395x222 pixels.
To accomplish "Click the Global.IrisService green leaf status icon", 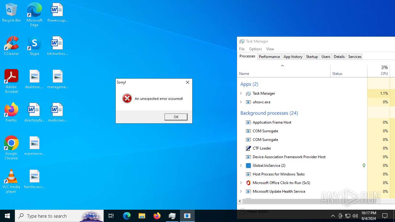I will point(364,166).
